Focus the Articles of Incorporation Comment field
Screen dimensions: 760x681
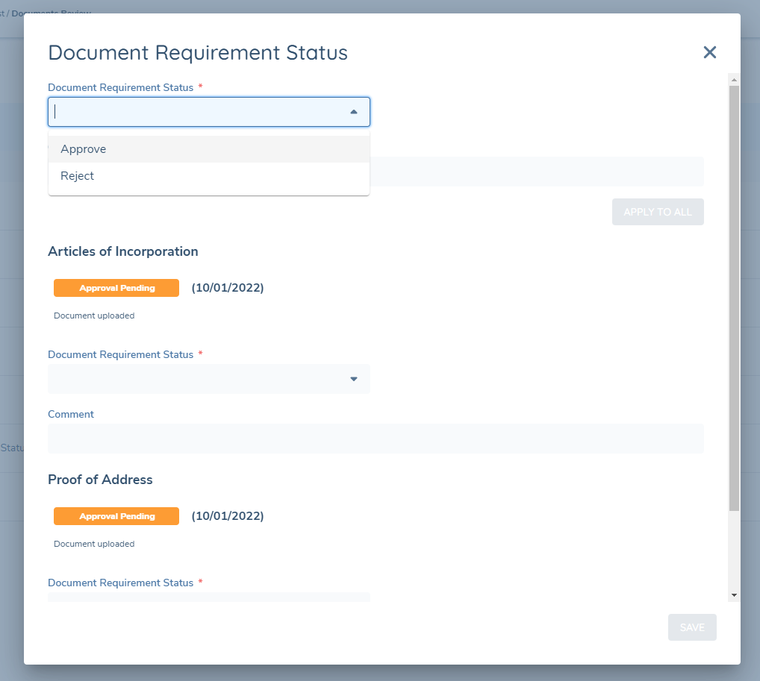(x=376, y=439)
